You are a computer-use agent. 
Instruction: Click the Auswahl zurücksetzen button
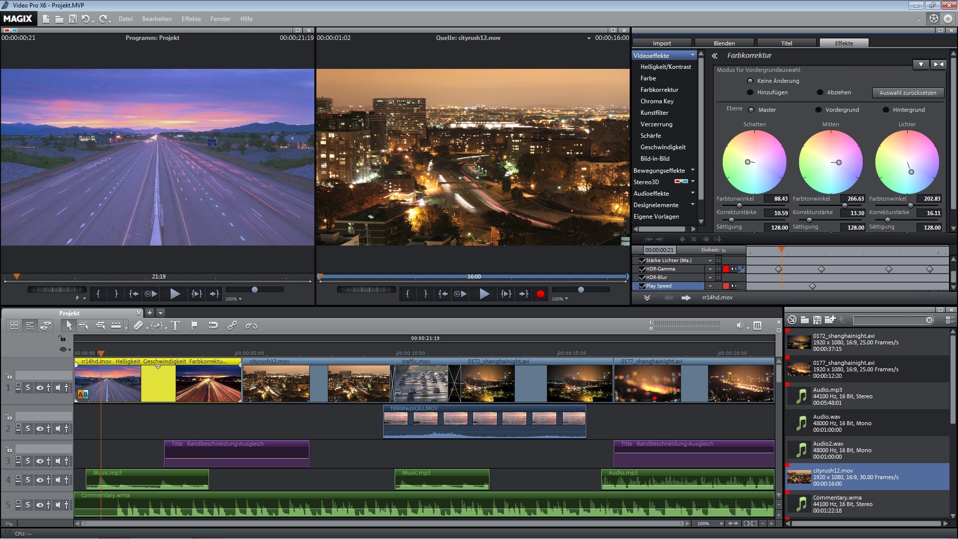[908, 93]
